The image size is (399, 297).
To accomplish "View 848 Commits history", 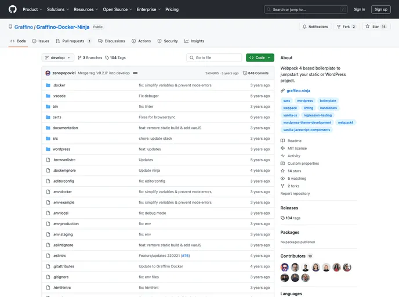I will point(256,73).
